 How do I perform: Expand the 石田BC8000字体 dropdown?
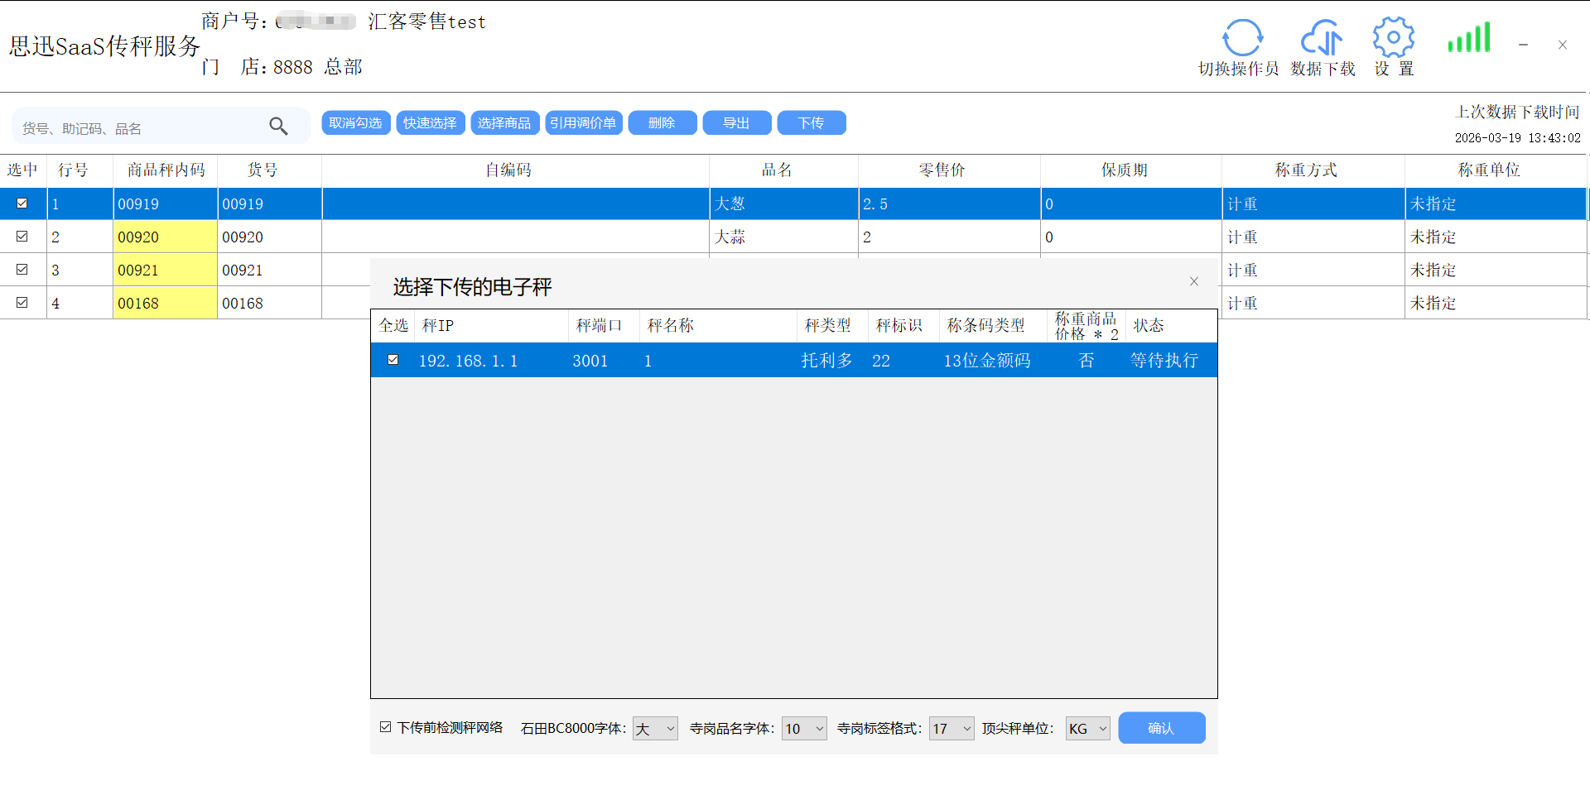click(x=655, y=729)
